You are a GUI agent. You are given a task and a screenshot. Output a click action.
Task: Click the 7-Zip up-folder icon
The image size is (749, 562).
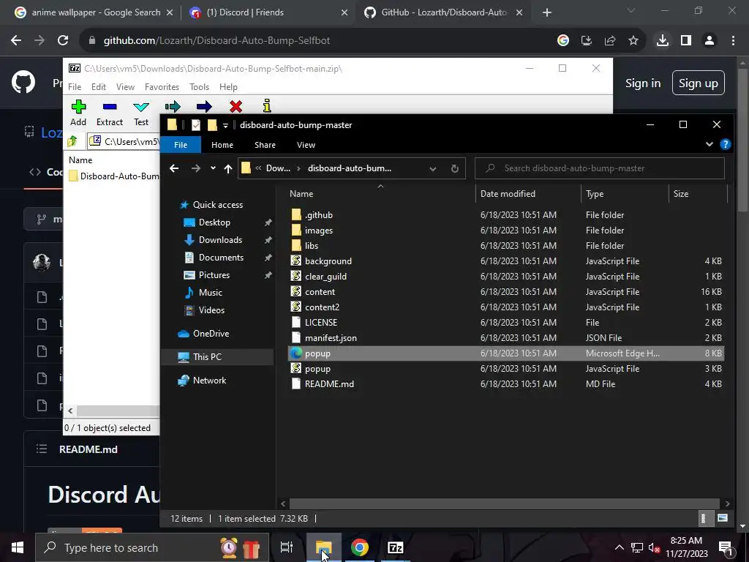[x=72, y=141]
